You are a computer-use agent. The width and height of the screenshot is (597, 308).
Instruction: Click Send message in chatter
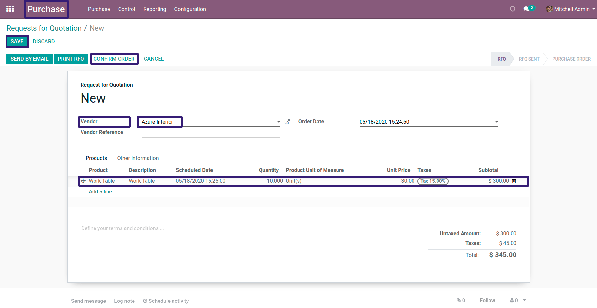coord(88,301)
